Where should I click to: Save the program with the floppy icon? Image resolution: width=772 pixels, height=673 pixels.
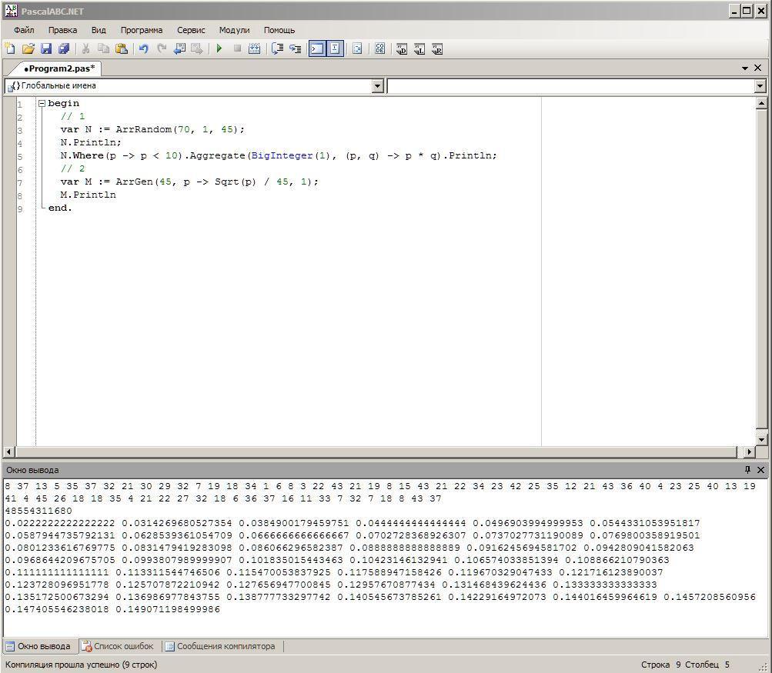45,48
